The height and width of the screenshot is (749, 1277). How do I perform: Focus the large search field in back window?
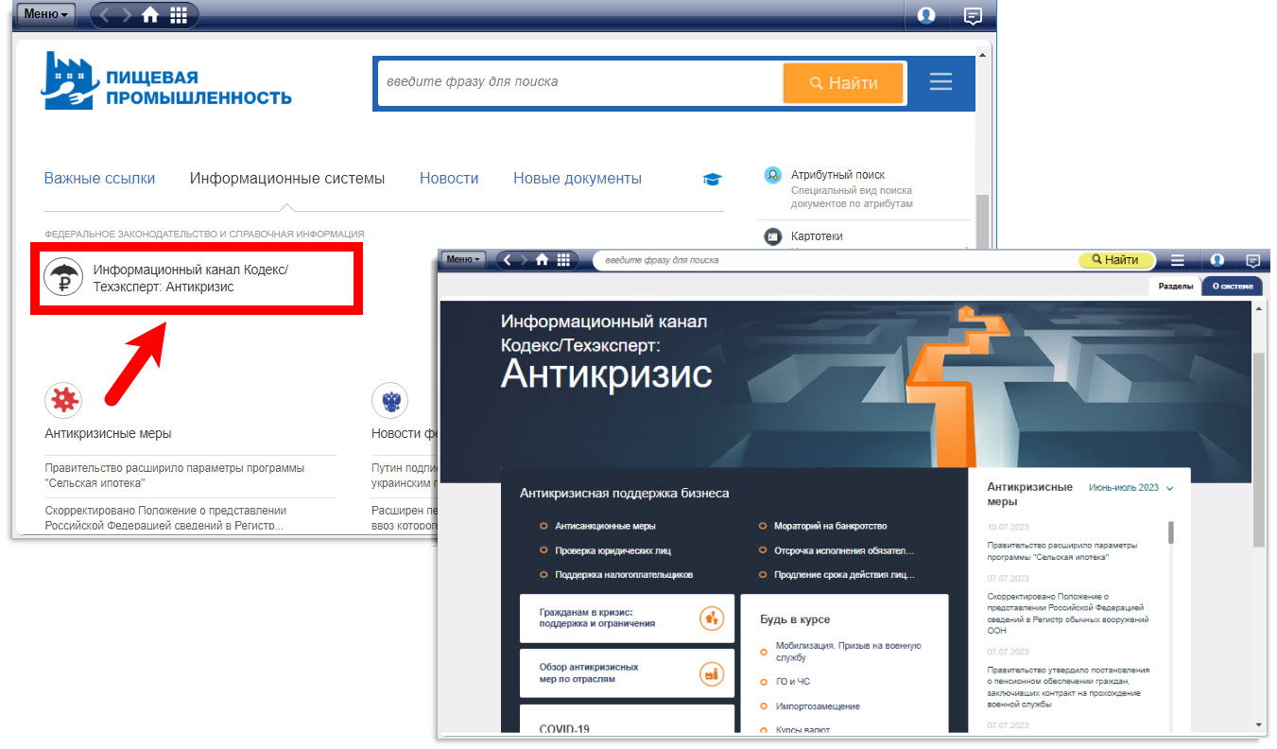click(x=578, y=82)
